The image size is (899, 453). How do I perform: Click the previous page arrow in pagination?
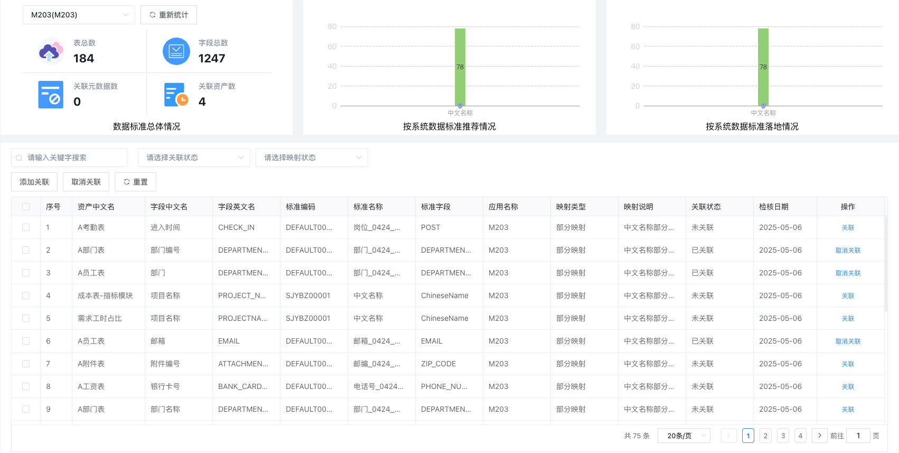tap(728, 436)
